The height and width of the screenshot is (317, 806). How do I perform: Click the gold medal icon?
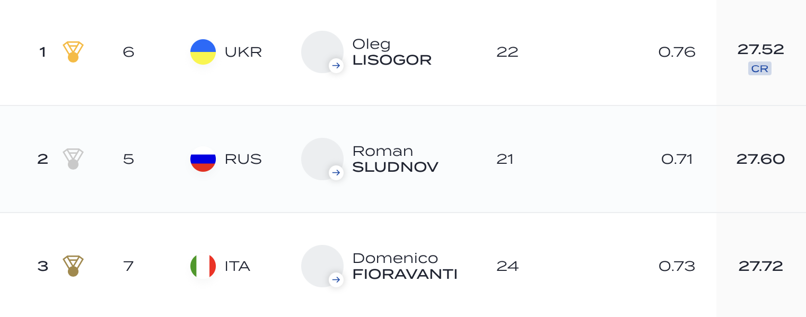point(73,52)
